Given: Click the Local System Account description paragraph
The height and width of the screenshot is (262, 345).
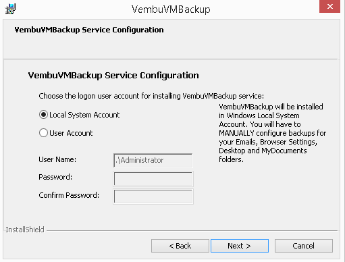Looking at the screenshot, I should pos(273,133).
